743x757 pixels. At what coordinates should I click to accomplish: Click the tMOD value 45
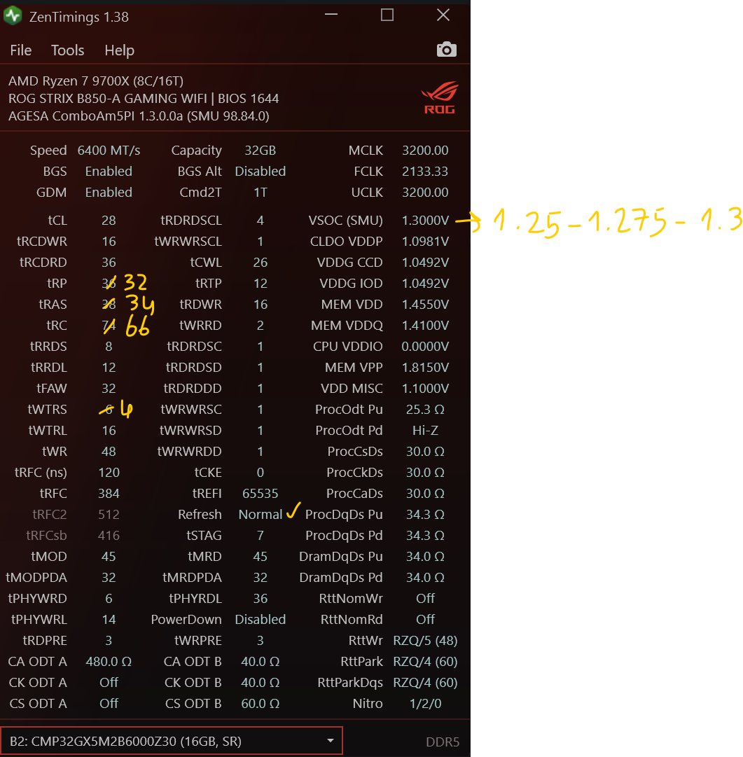pos(109,557)
